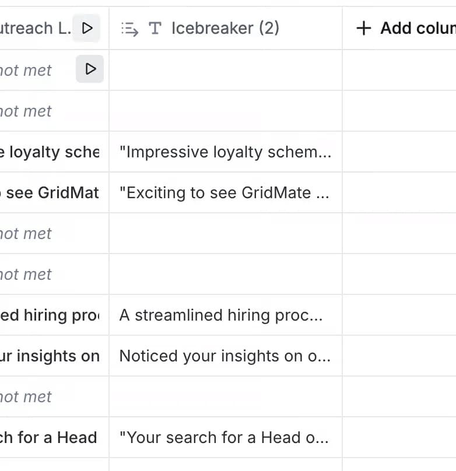
Task: Click the text type T icon in header
Action: [x=155, y=29]
